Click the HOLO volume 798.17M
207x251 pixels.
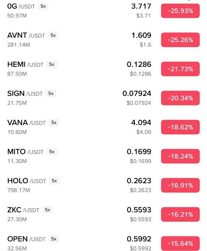click(18, 190)
